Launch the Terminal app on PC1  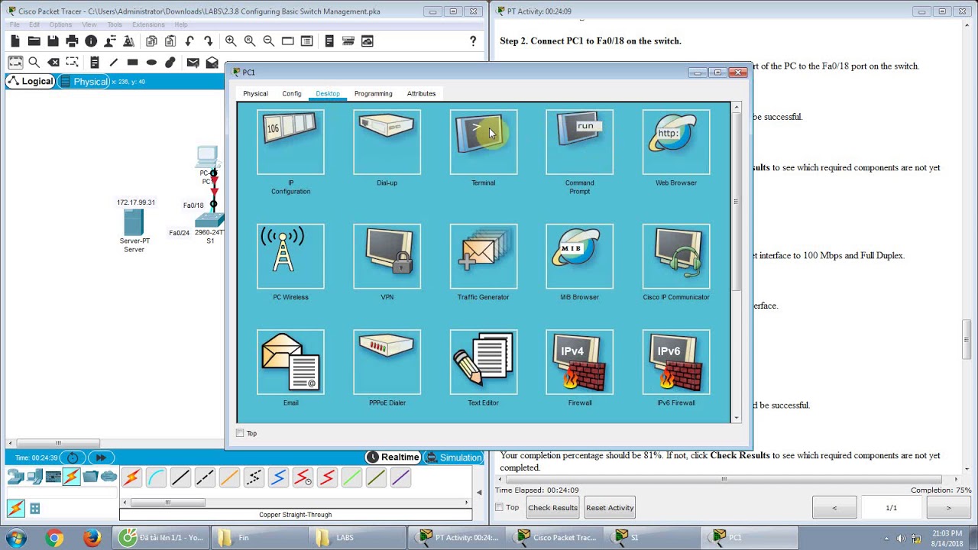[x=483, y=143]
